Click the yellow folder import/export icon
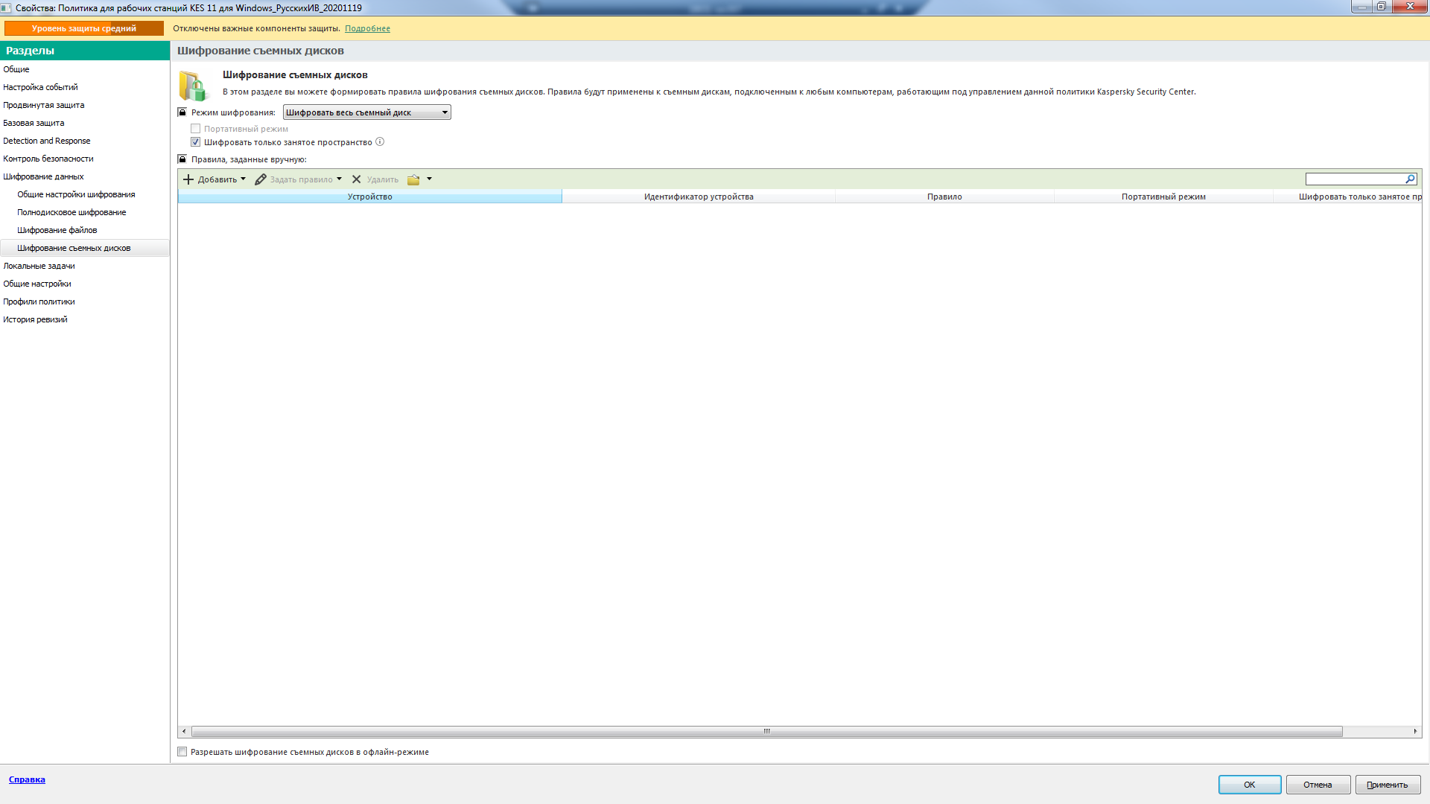 click(413, 179)
